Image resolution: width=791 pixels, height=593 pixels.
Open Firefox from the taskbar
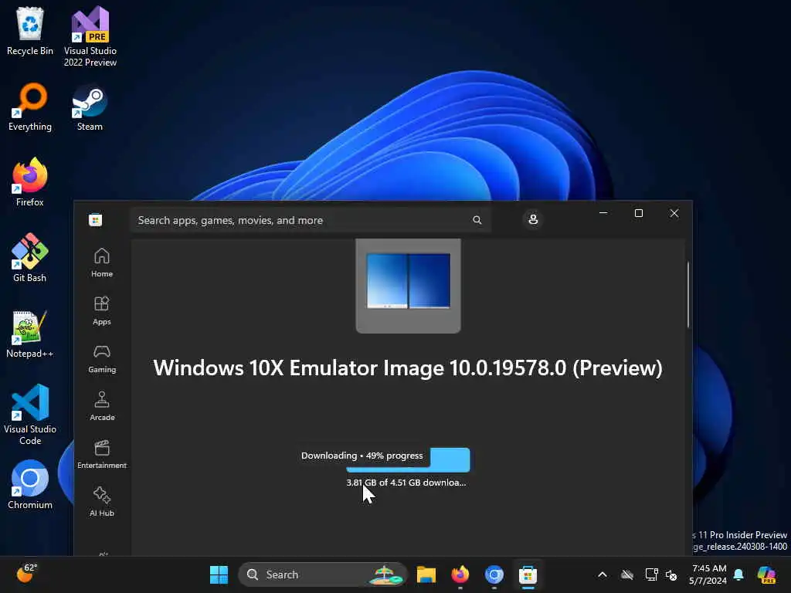pos(460,574)
